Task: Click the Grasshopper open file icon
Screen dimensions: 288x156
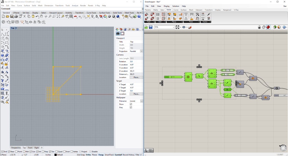Action: [x=146, y=27]
